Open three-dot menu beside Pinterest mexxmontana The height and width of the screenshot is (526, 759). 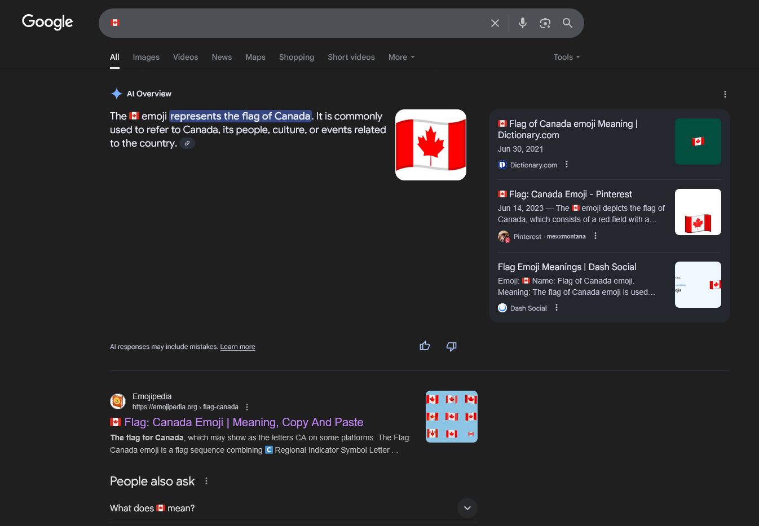click(595, 236)
